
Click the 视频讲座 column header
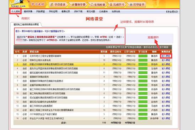pos(166,52)
